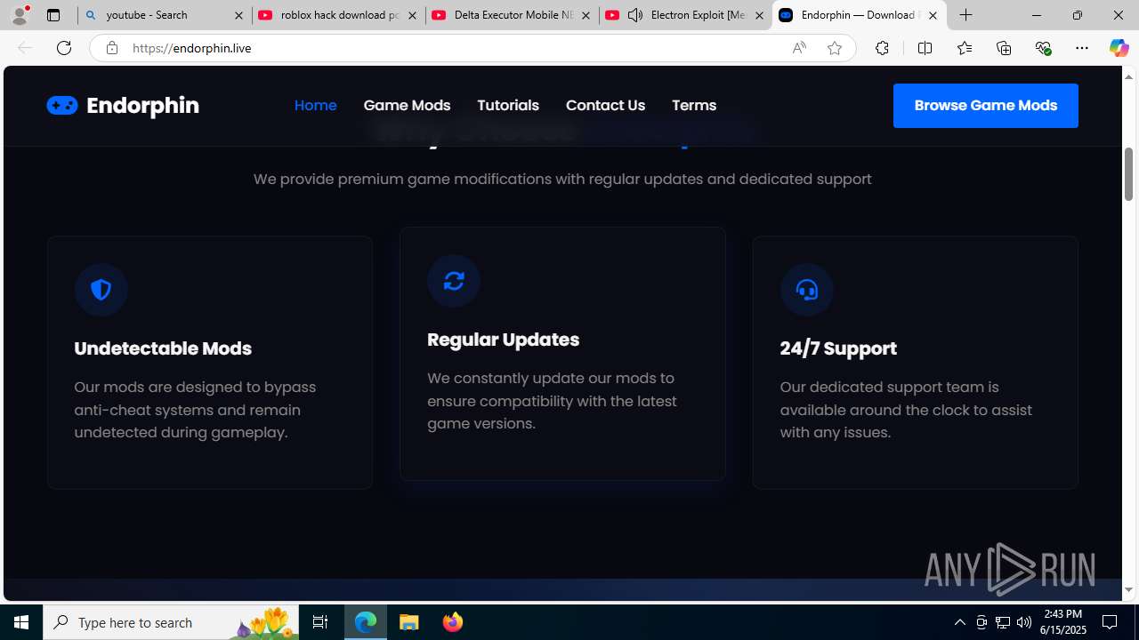The image size is (1139, 640).
Task: Click the page vertical scrollbar thumb
Action: [x=1128, y=174]
